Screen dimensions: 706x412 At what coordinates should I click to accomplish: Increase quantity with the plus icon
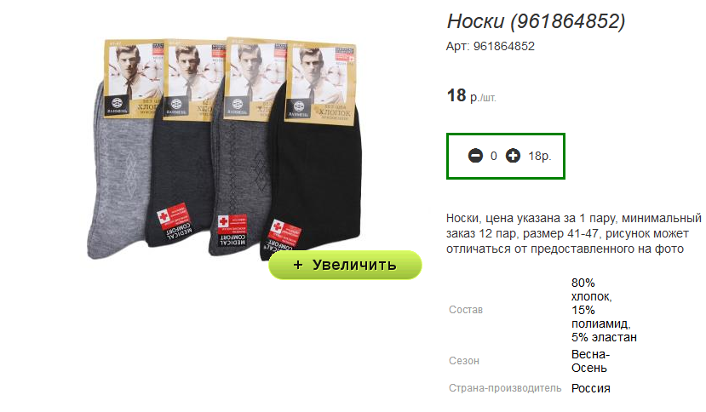coord(513,156)
